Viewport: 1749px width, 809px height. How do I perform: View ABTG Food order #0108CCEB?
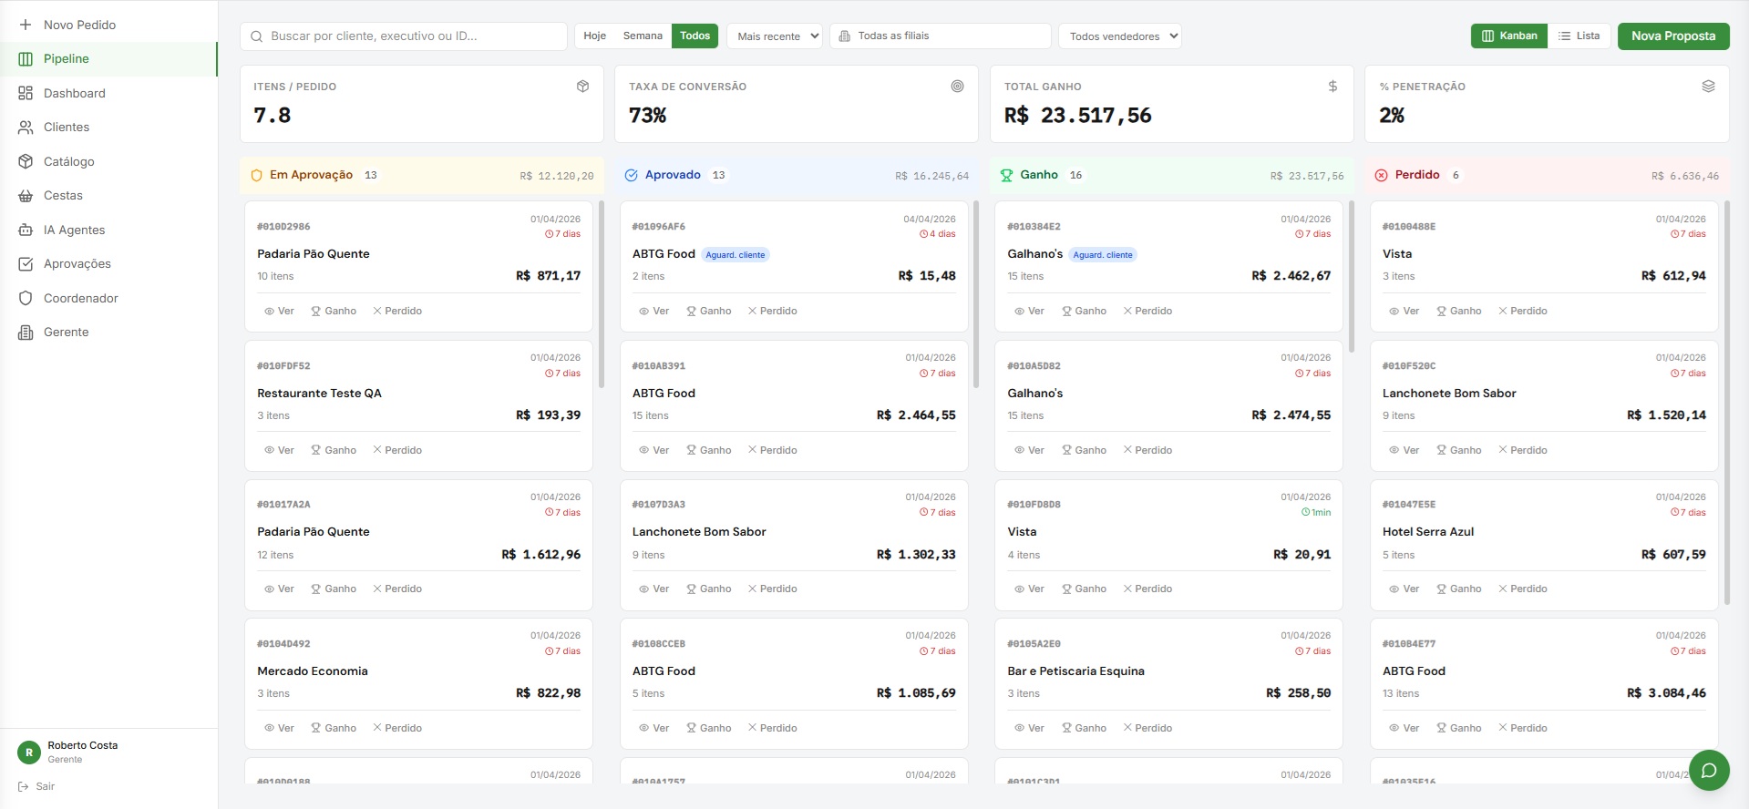click(x=654, y=728)
